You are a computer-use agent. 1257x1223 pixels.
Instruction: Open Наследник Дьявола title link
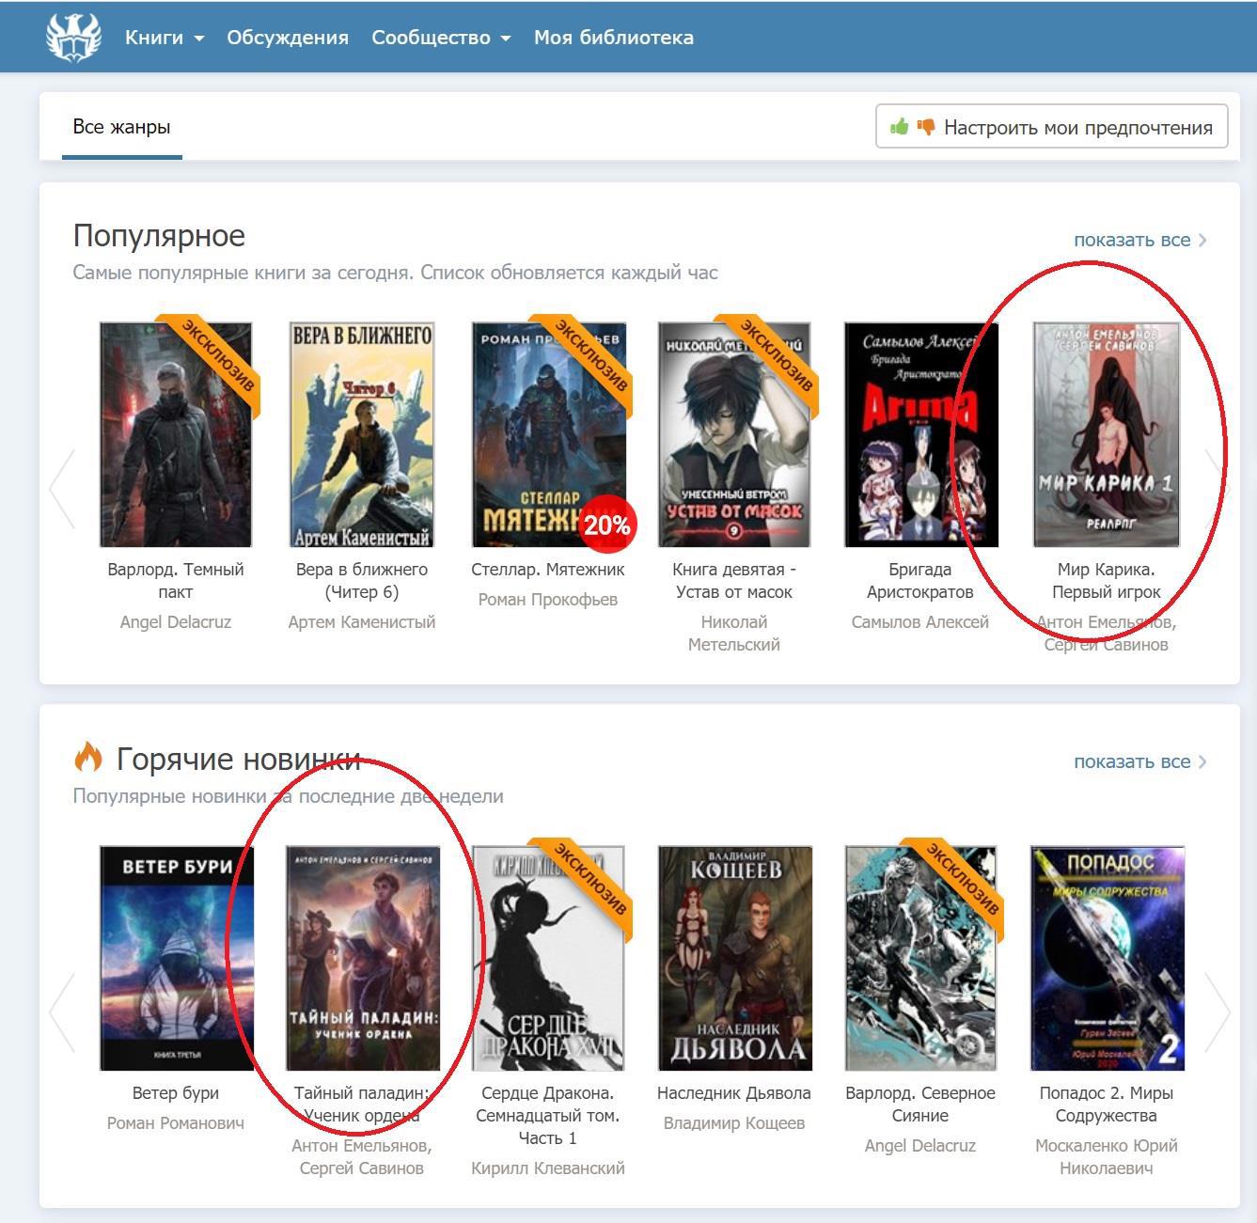click(x=733, y=1093)
